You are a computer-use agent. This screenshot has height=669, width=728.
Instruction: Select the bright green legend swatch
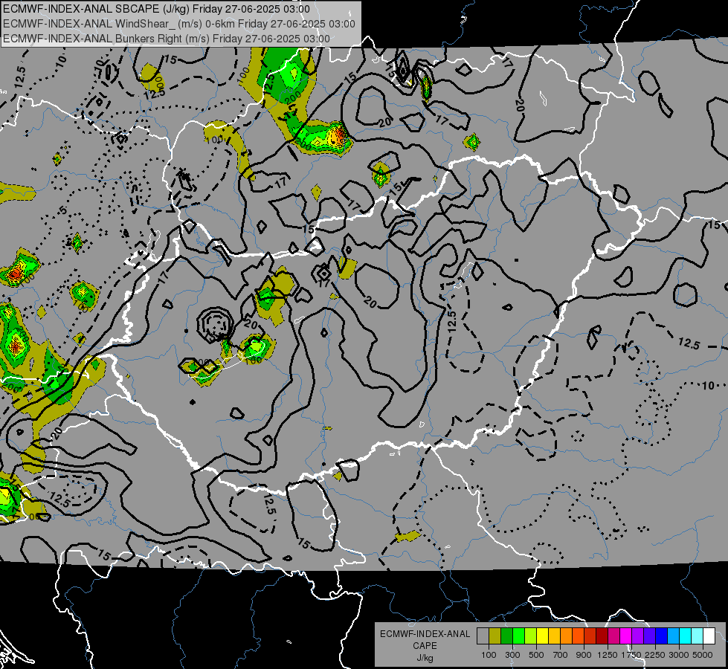(518, 636)
